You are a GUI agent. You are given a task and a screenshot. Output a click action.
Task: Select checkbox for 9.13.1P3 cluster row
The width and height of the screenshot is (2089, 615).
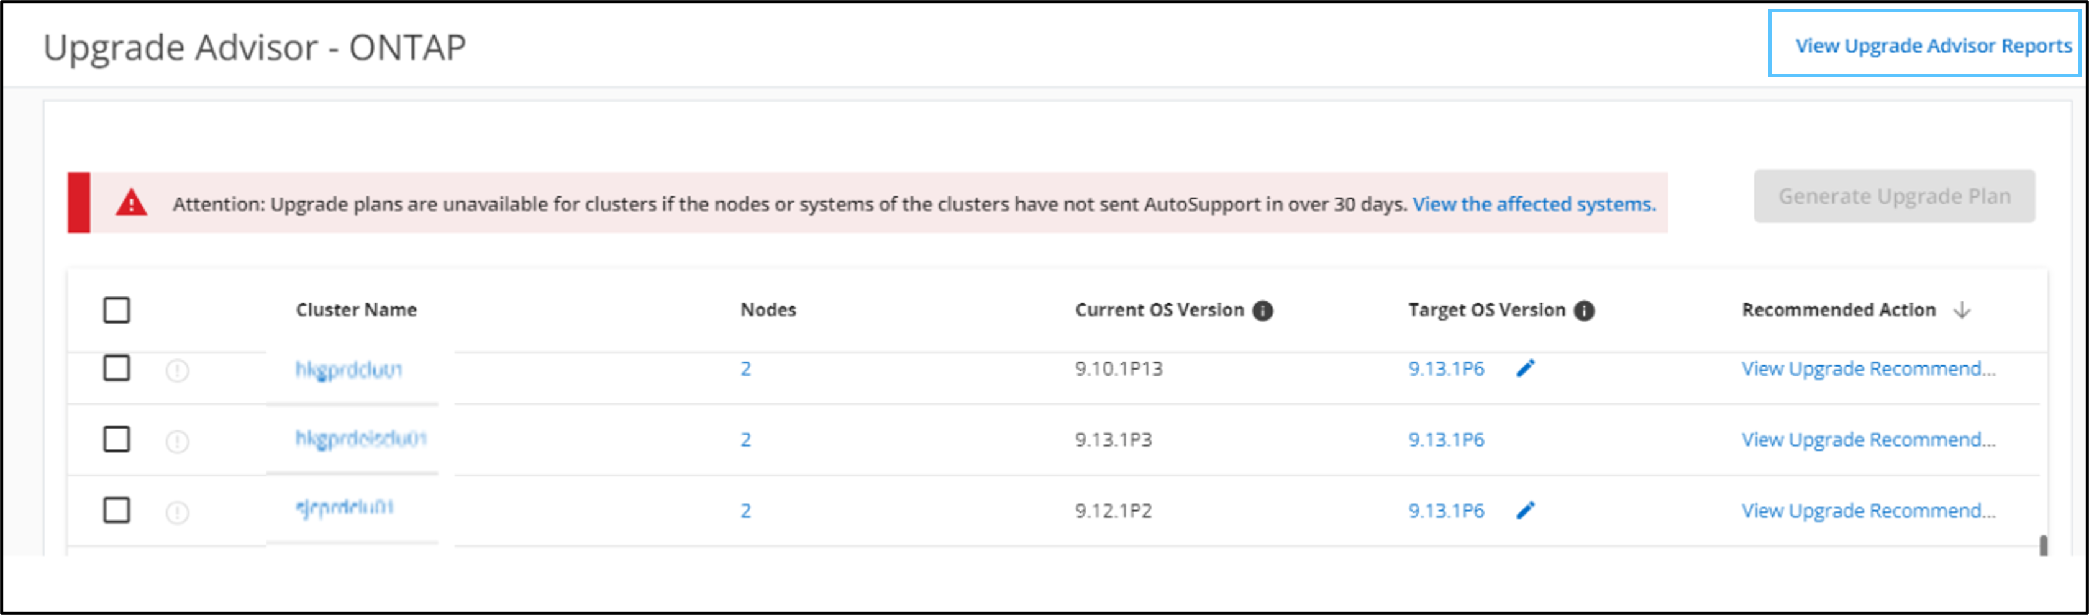(117, 440)
